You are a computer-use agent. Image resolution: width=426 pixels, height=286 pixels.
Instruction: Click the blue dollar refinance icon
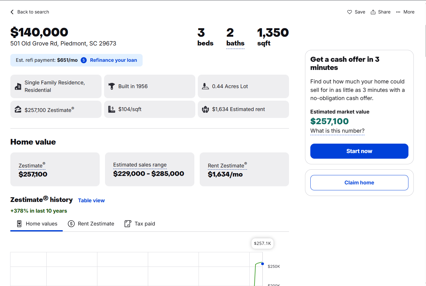point(84,60)
